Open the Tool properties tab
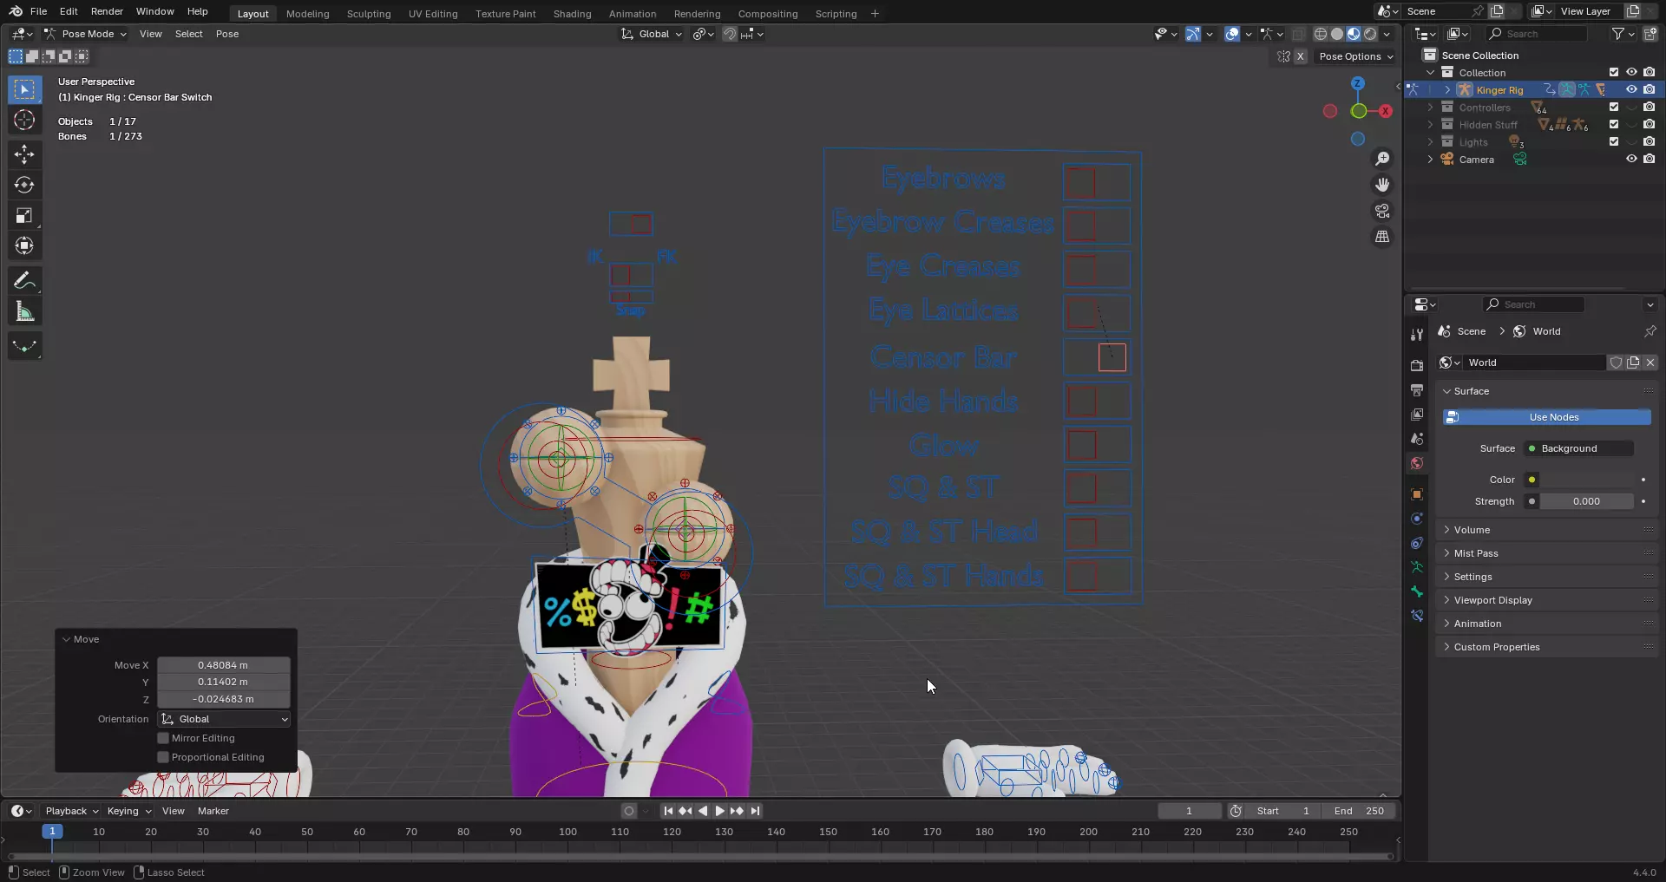Image resolution: width=1666 pixels, height=882 pixels. click(x=1417, y=334)
